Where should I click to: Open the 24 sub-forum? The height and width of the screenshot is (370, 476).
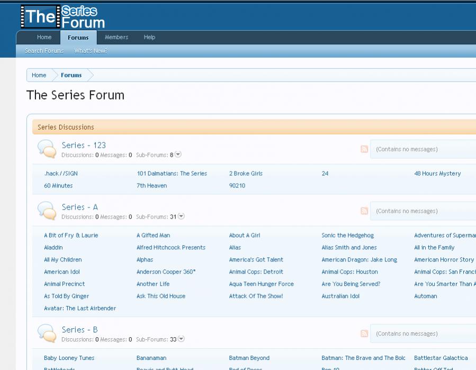click(x=325, y=173)
